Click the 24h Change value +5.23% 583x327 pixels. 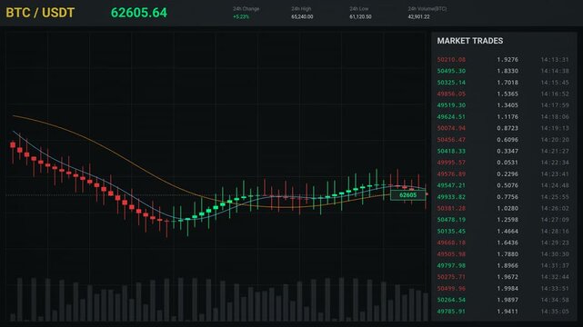(x=241, y=16)
